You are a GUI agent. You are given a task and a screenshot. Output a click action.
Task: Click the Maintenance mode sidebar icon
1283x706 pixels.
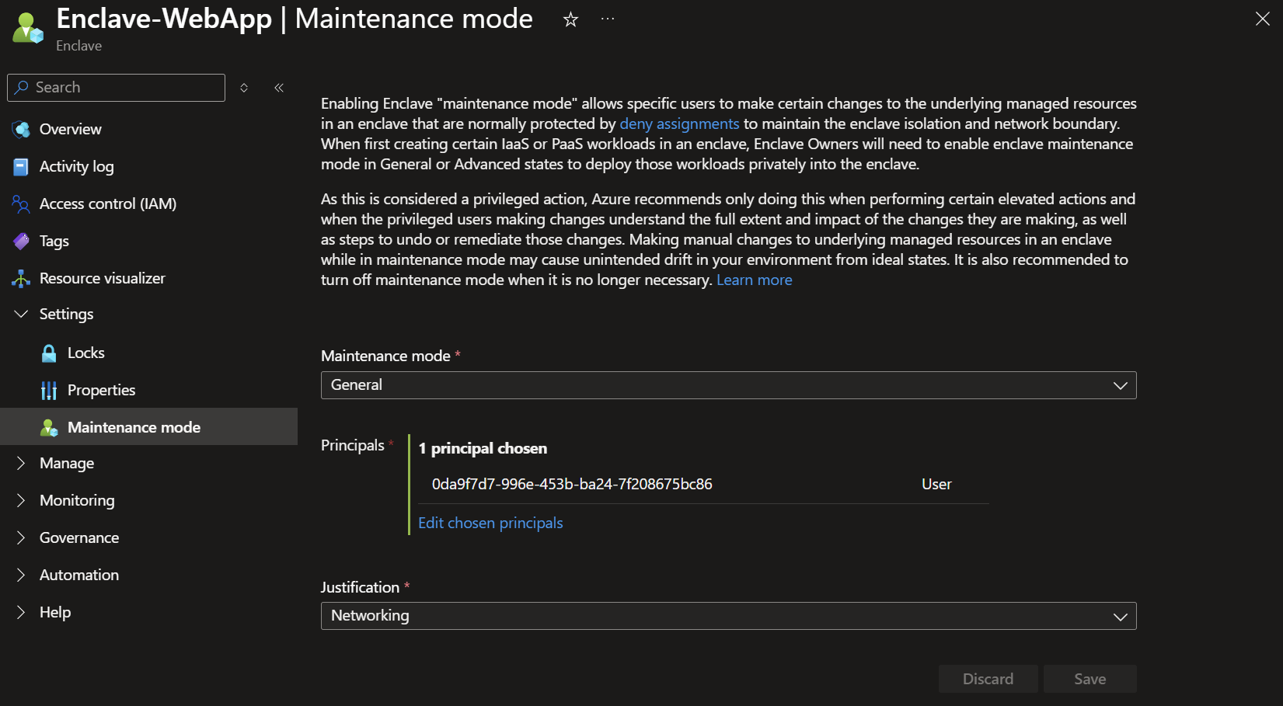tap(49, 427)
